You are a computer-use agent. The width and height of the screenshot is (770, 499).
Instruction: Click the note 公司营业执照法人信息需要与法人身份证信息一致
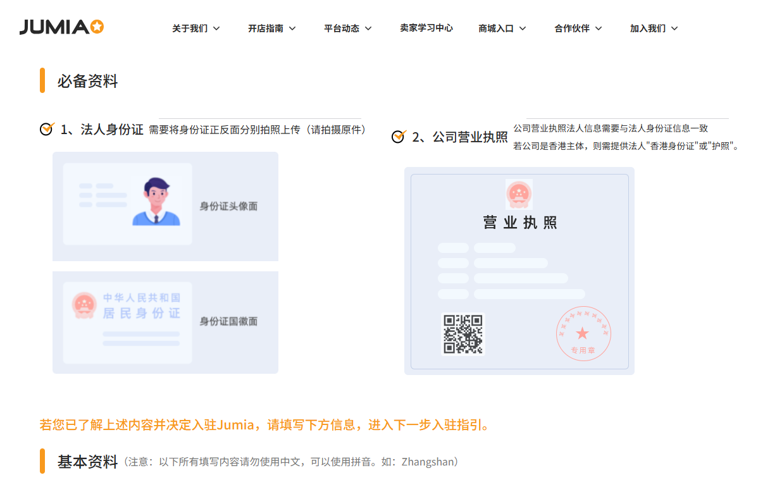[611, 128]
